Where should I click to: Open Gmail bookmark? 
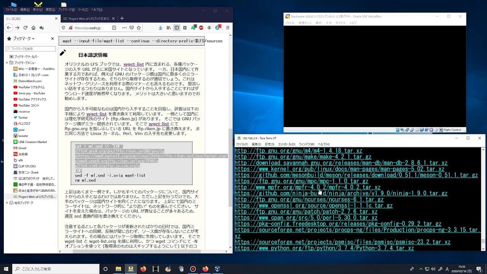pyautogui.click(x=22, y=148)
